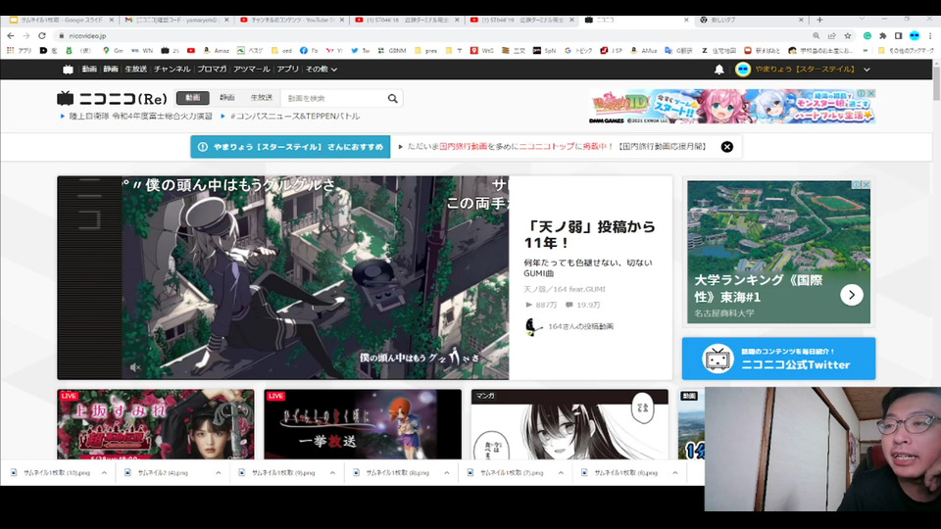Viewport: 941px width, 529px height.
Task: Go back with the browser back arrow
Action: [11, 36]
